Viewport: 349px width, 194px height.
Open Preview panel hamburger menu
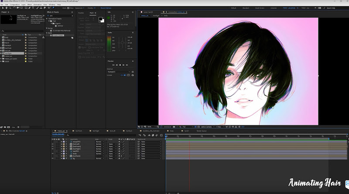click(x=133, y=61)
